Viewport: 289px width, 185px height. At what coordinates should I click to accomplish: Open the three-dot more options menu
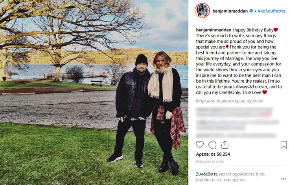click(x=283, y=179)
